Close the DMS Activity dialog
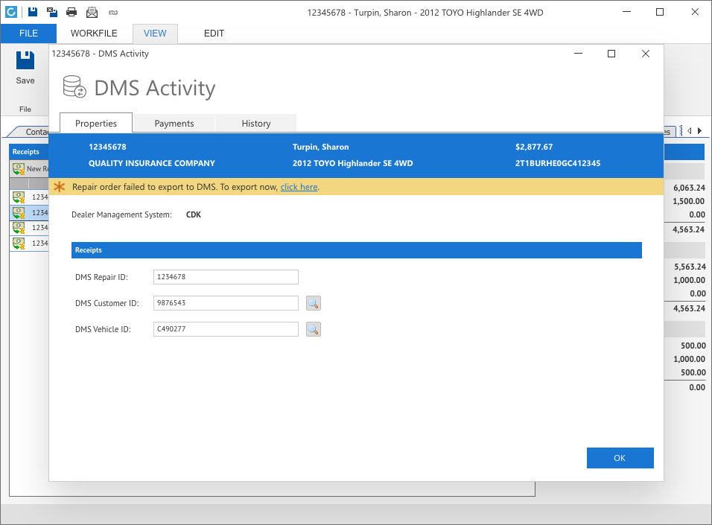712x525 pixels. pyautogui.click(x=645, y=54)
